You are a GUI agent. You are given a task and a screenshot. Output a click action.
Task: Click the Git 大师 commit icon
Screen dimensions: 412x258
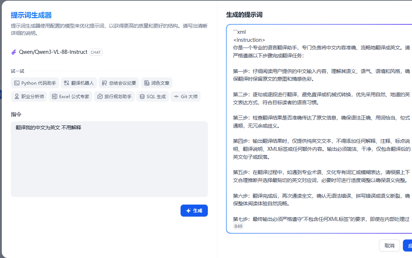coord(176,96)
